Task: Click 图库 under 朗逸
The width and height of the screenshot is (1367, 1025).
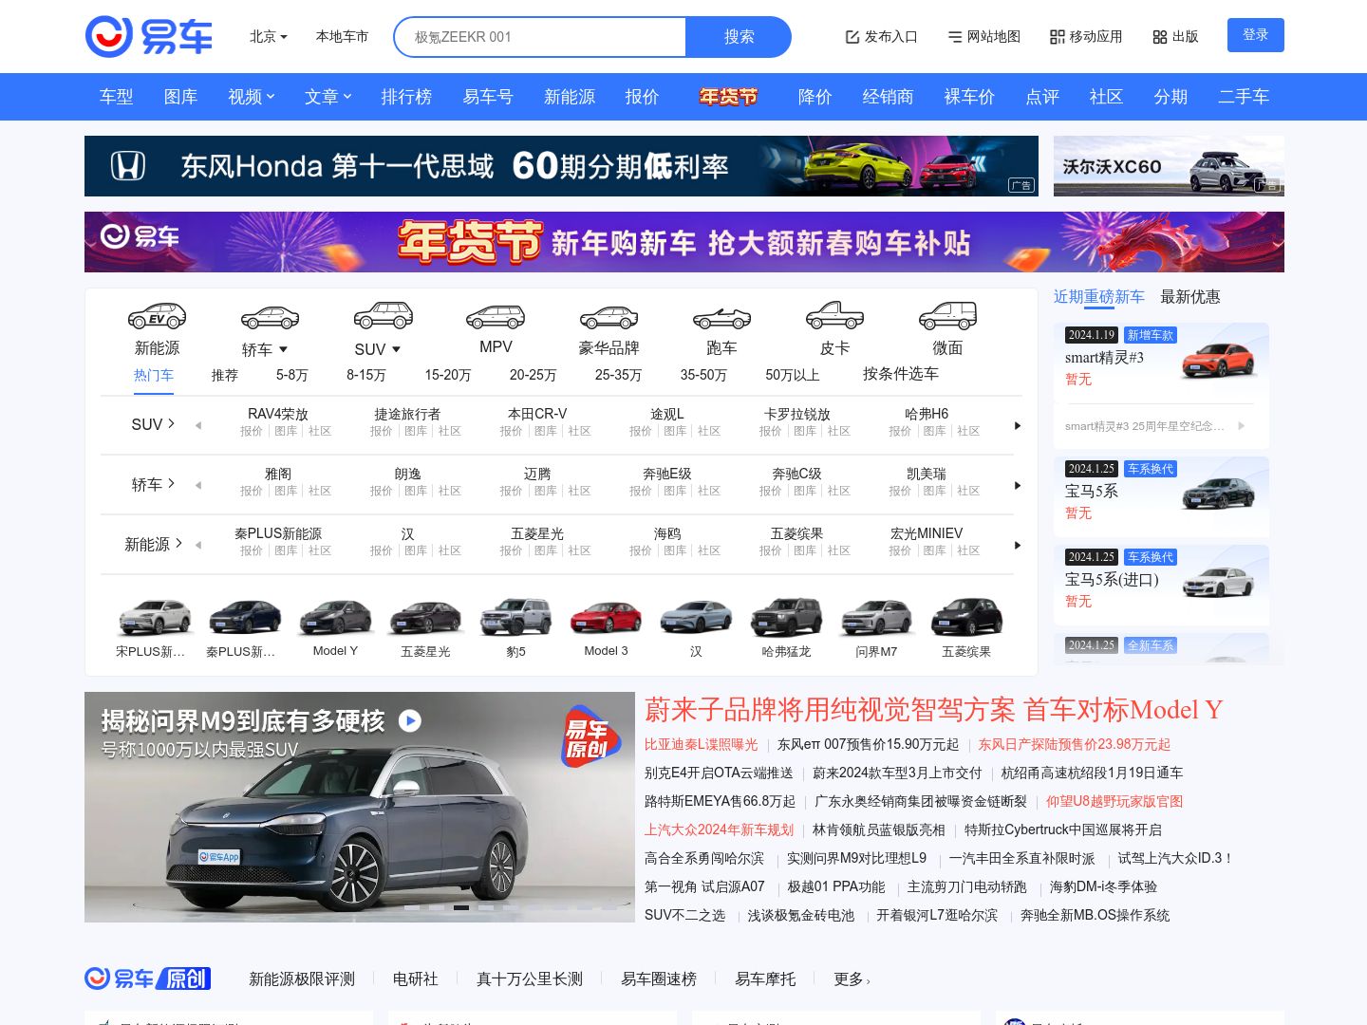Action: (x=416, y=491)
